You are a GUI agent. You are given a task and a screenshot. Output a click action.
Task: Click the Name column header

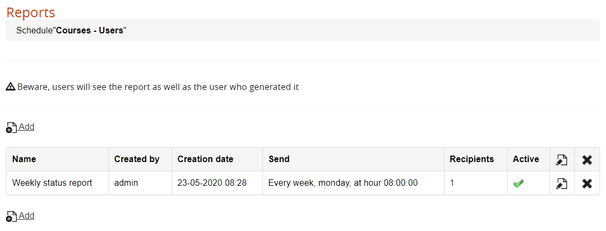point(24,159)
